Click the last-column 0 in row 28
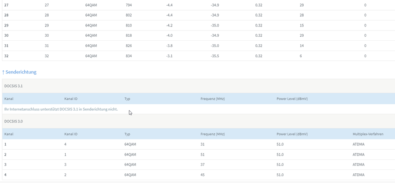Screen dimensions: 395x188 coord(365,15)
